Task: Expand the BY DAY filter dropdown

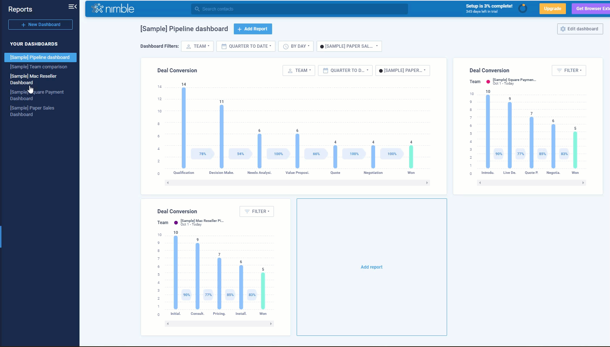Action: (x=296, y=46)
